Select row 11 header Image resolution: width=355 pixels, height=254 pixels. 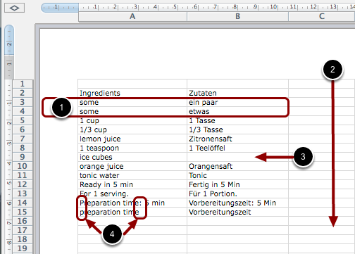coord(23,175)
